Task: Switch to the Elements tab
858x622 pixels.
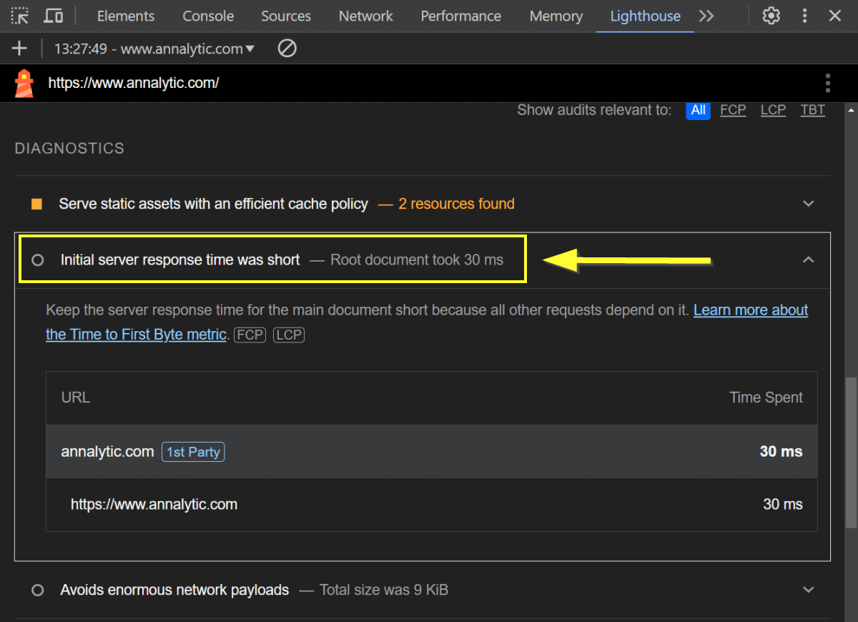Action: 126,16
